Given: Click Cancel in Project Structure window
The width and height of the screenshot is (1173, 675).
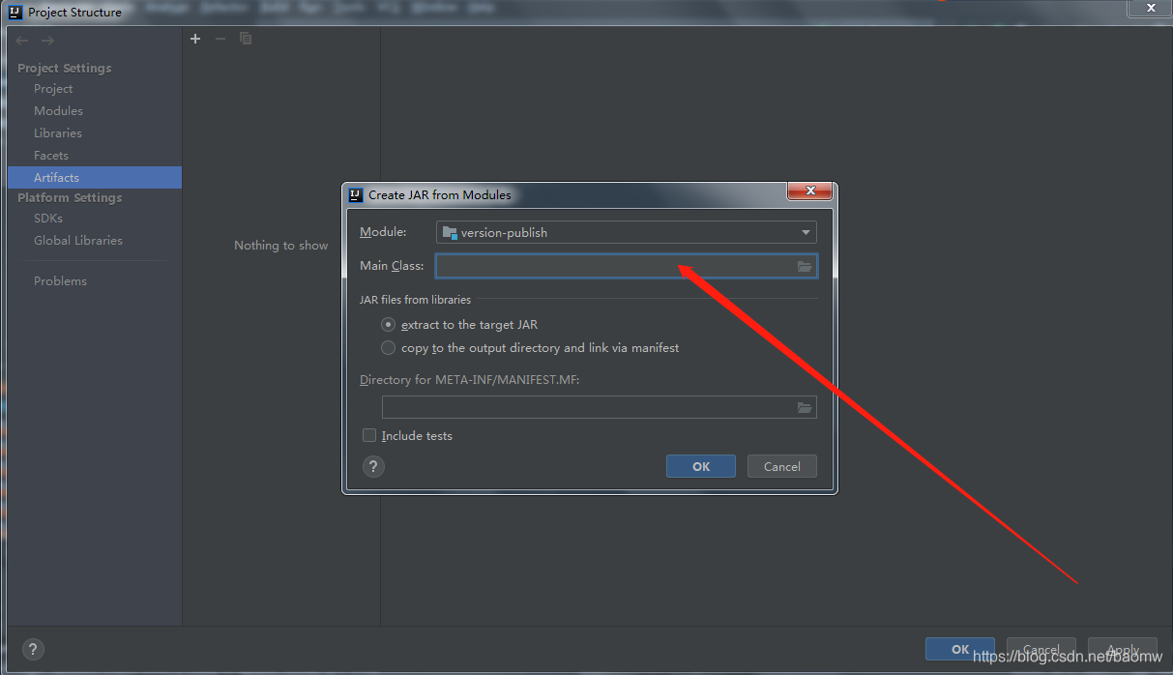Looking at the screenshot, I should 1041,650.
